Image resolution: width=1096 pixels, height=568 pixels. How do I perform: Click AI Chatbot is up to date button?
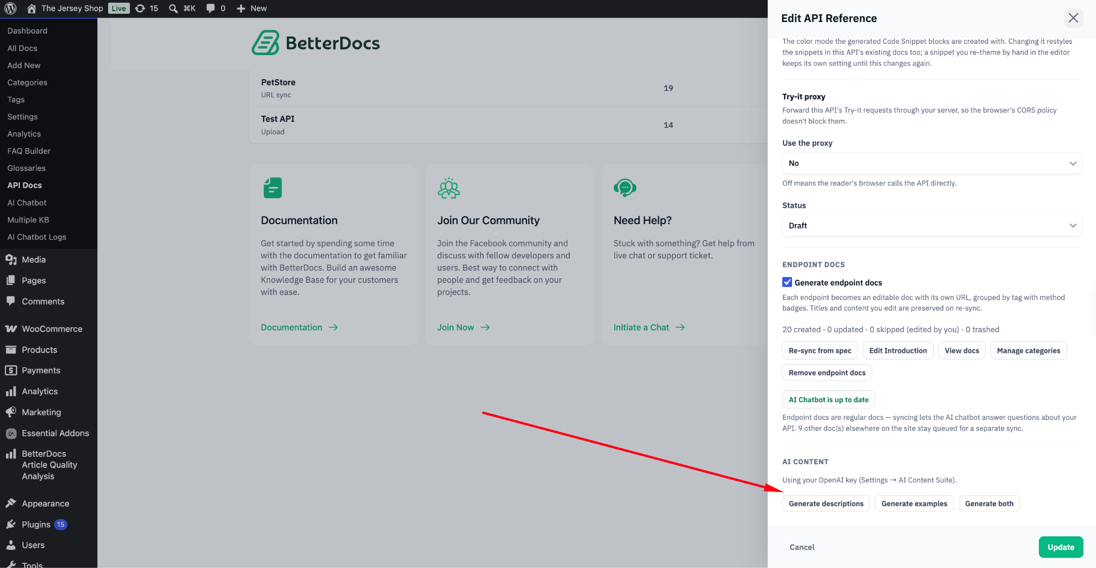point(828,400)
